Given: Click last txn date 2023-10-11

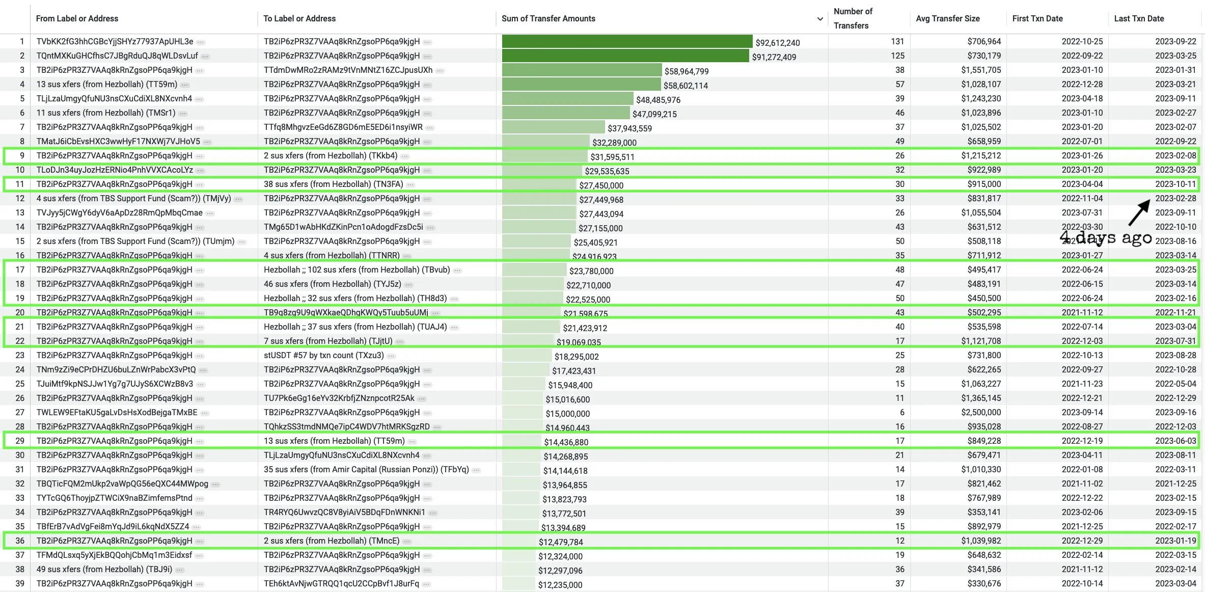Looking at the screenshot, I should [1175, 184].
